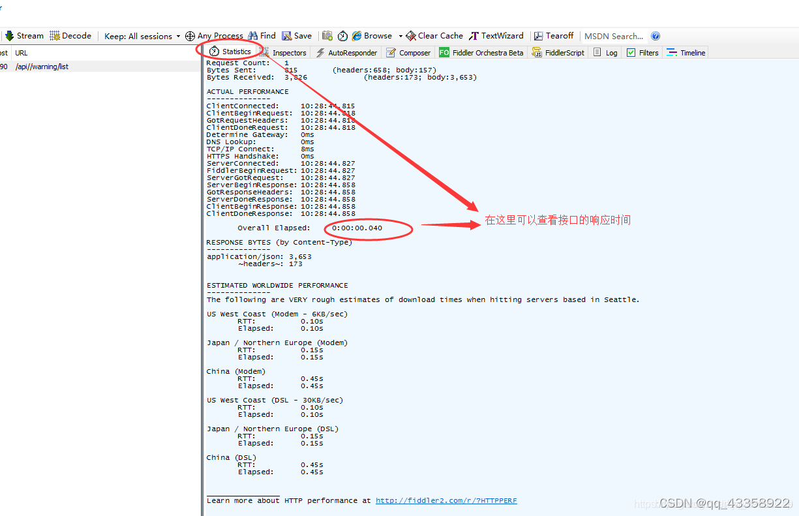The height and width of the screenshot is (516, 799).
Task: Click the ClientConnected timestamp line
Action: click(281, 106)
